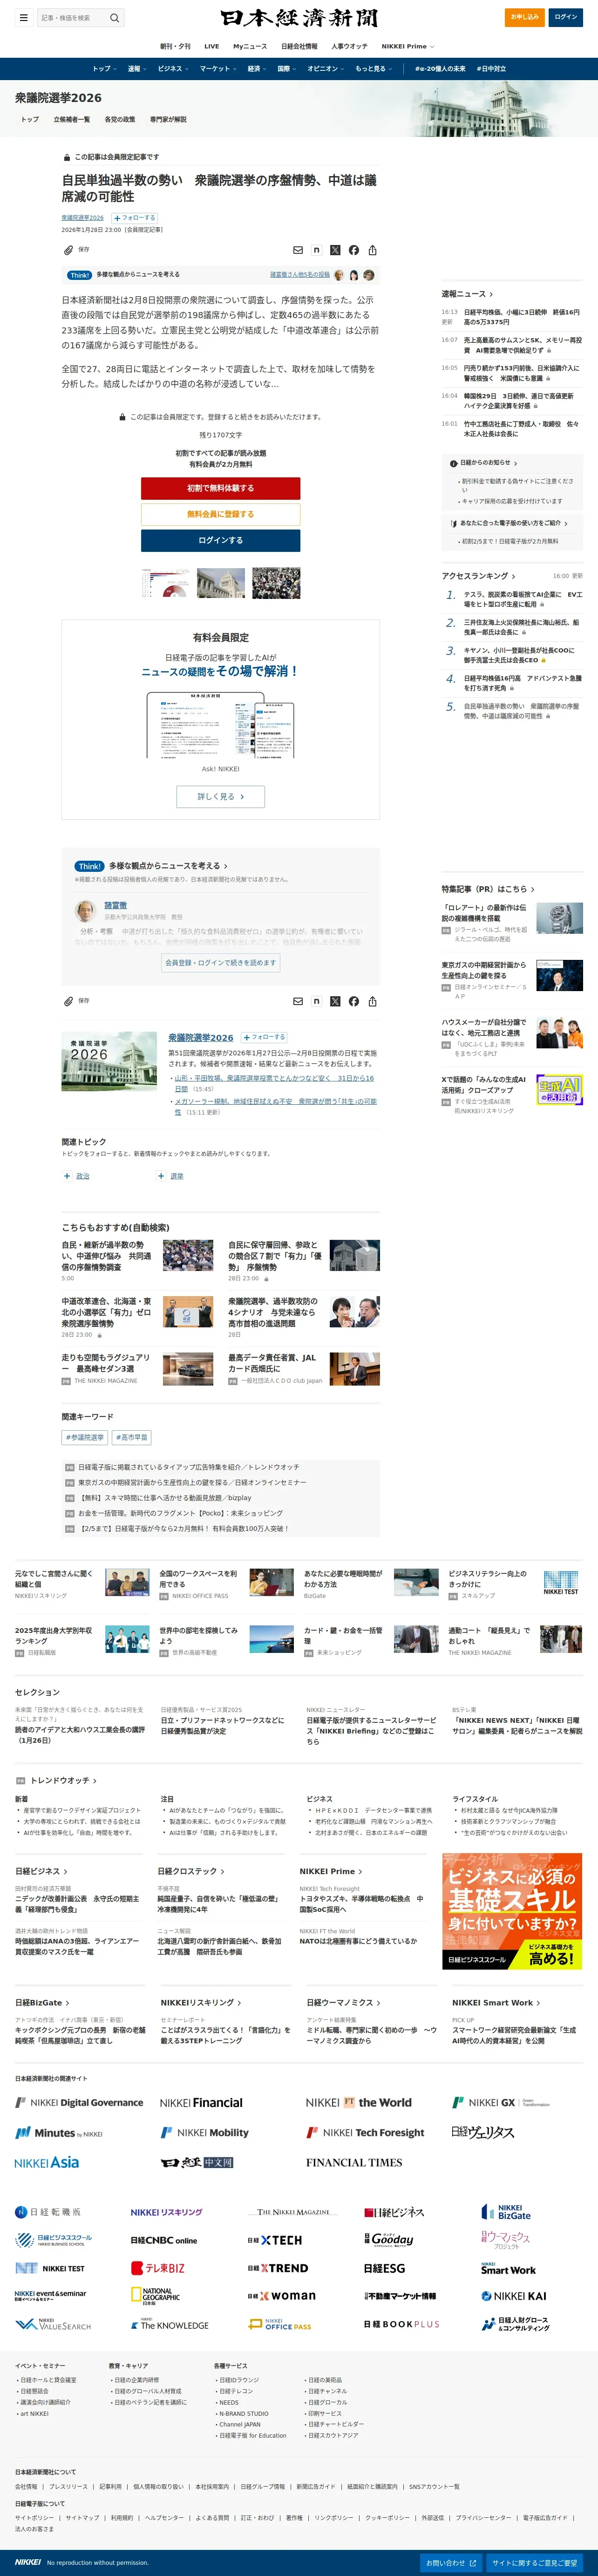The width and height of the screenshot is (598, 2576).
Task: Click the Think! badge above the article text
Action: (x=79, y=275)
